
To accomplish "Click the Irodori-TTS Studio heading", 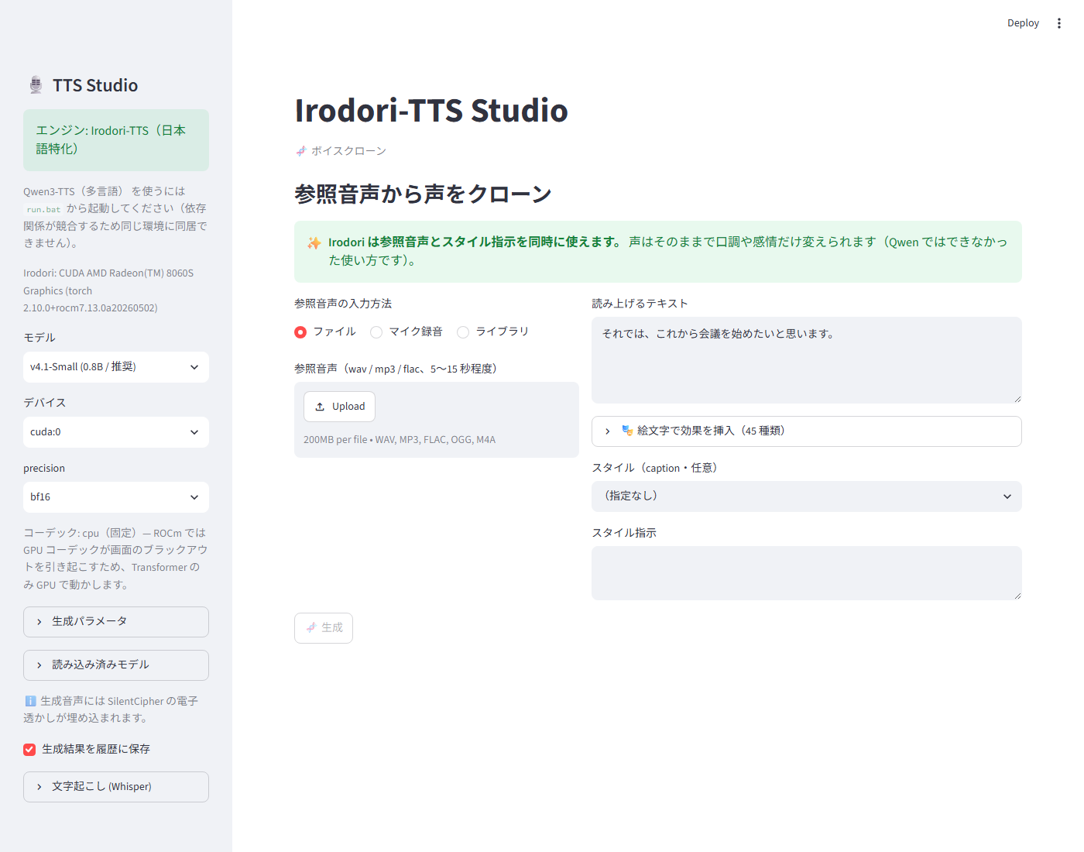I will click(431, 111).
